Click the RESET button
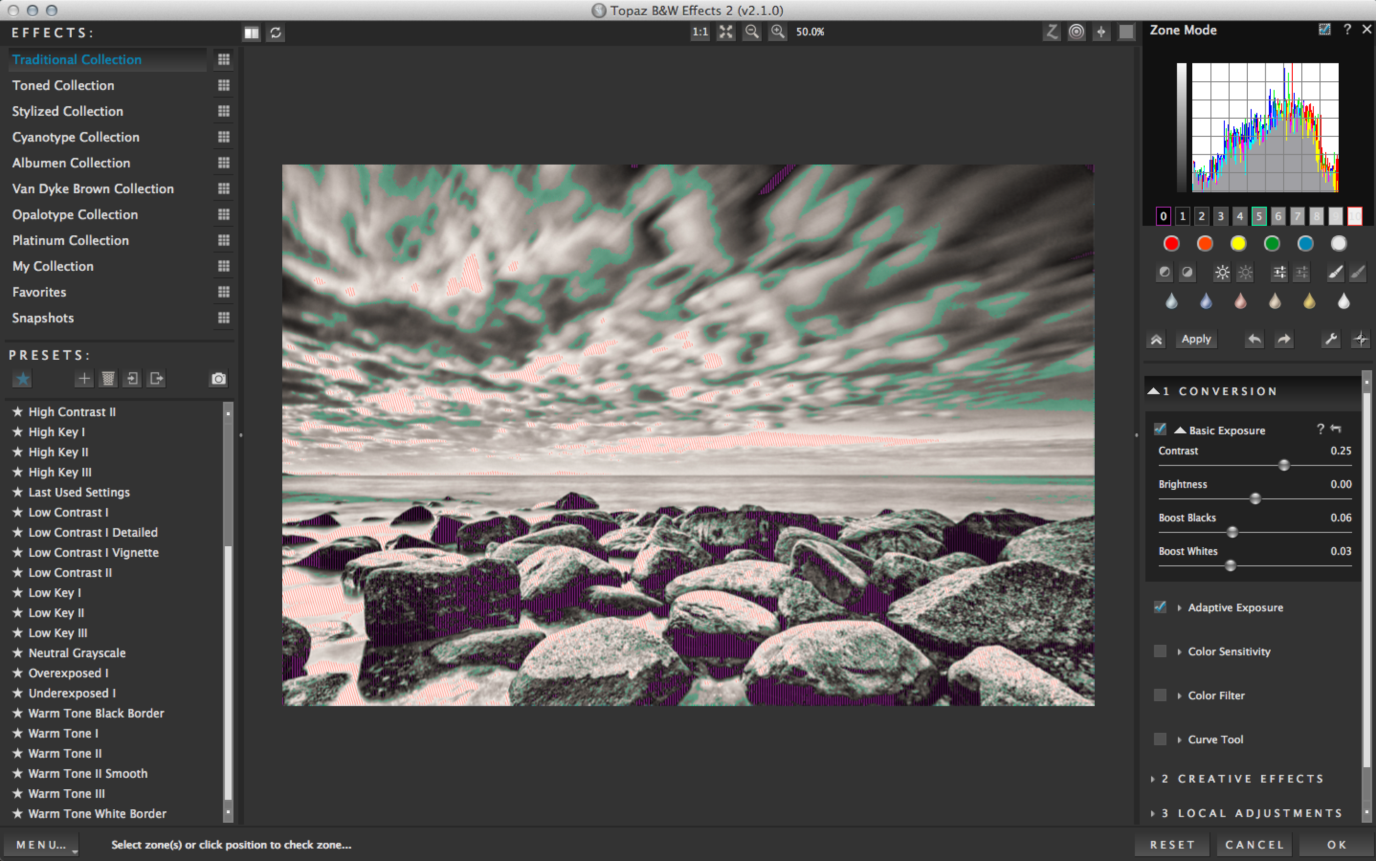1376x861 pixels. 1172,844
